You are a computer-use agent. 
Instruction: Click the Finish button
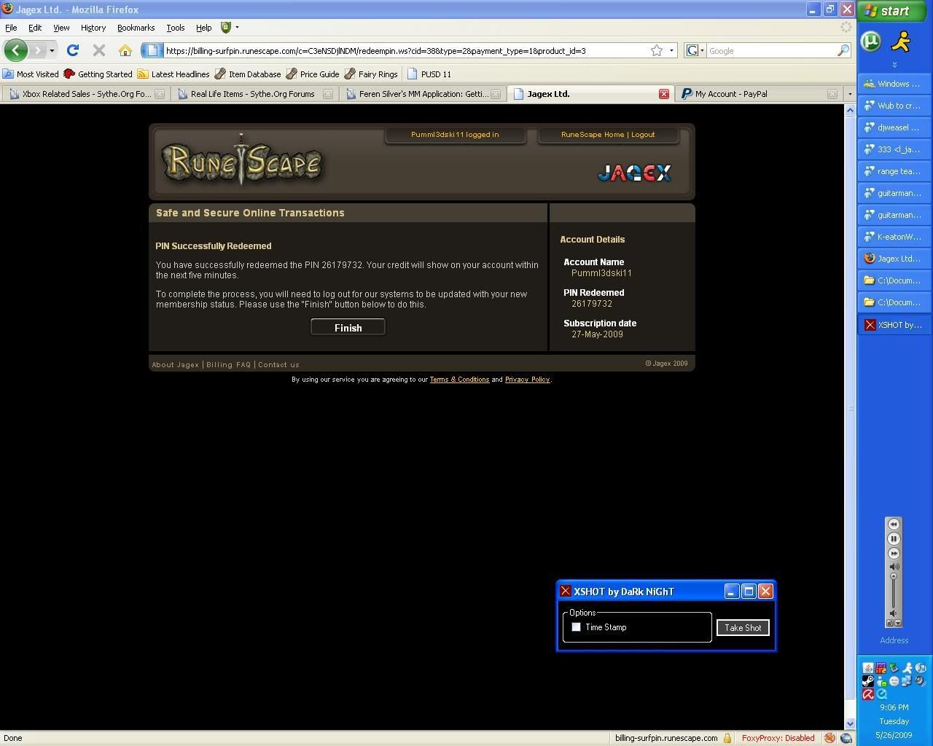point(348,328)
